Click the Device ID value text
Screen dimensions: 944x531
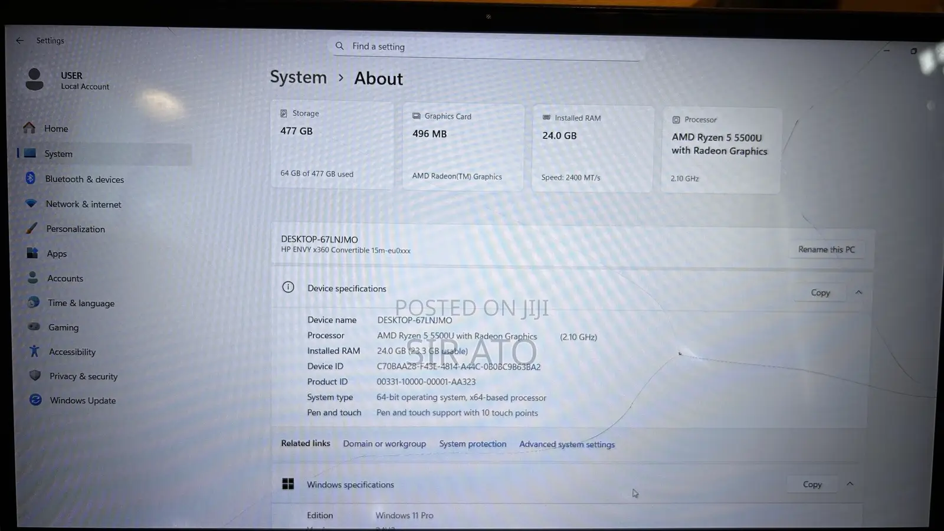tap(458, 366)
